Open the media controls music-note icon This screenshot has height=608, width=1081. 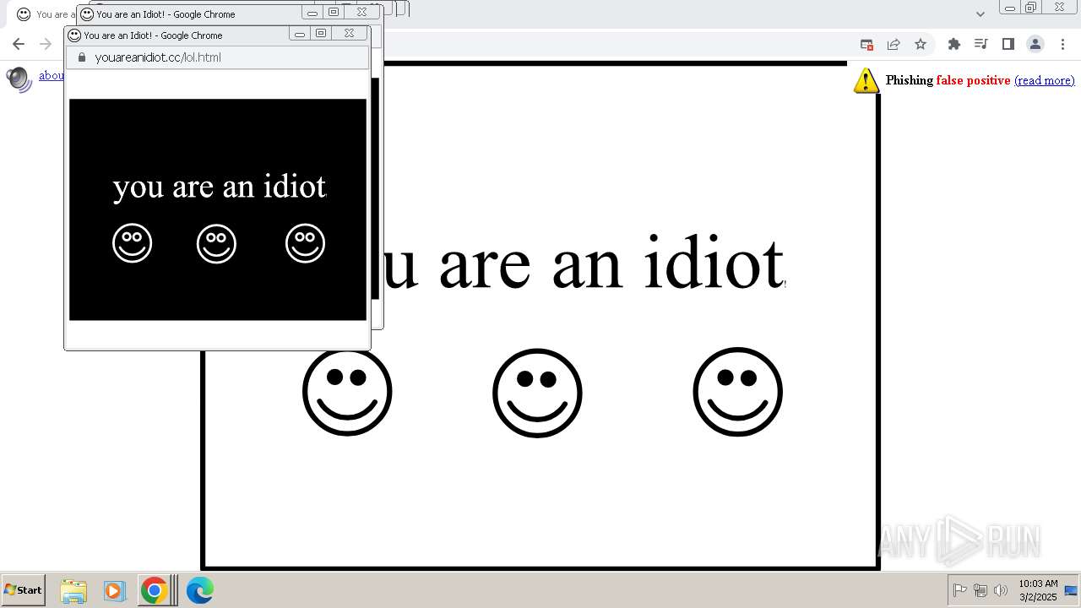[981, 44]
